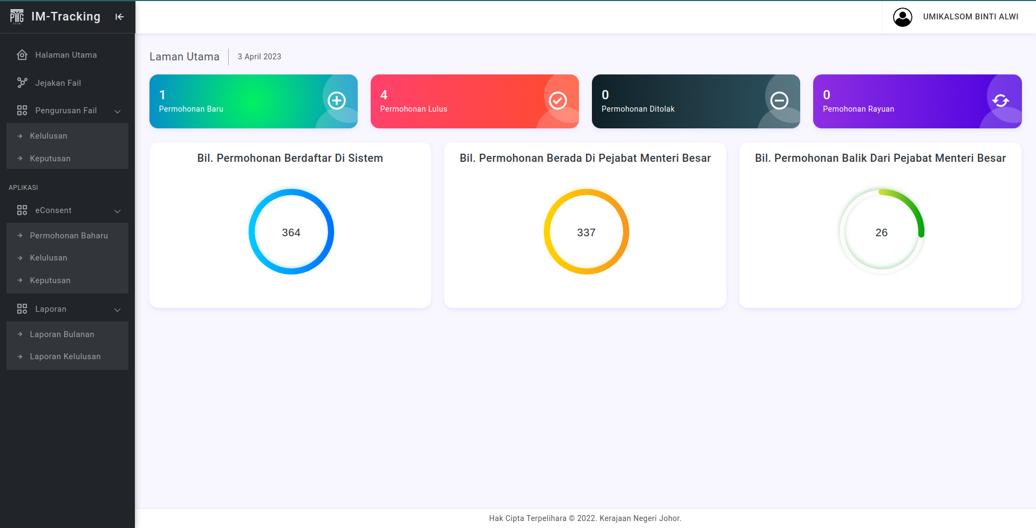Click the branch icon beside Jejakan Fail
Image resolution: width=1036 pixels, height=528 pixels.
22,83
